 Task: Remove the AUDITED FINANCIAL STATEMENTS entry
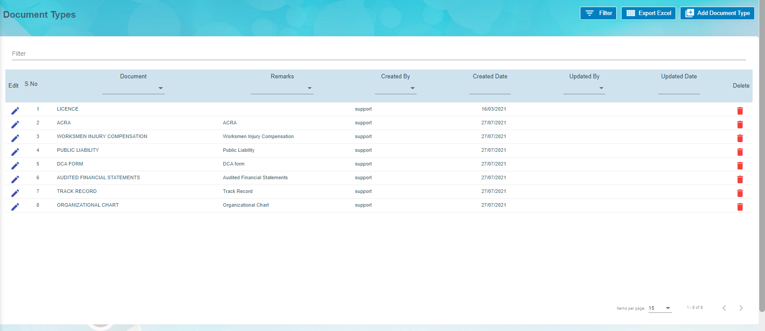click(x=740, y=179)
